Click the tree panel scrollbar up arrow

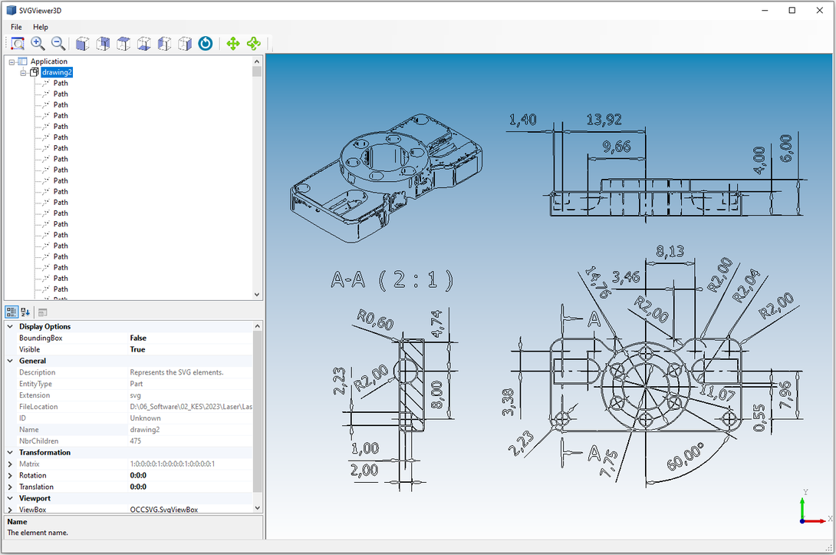[x=257, y=61]
